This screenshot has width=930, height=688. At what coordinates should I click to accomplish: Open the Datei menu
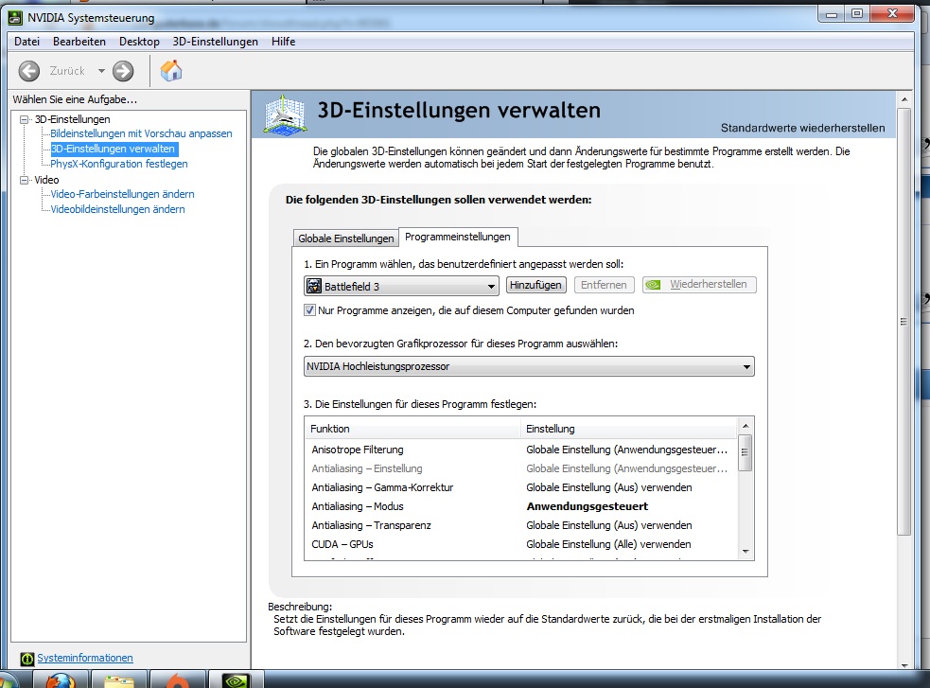26,42
